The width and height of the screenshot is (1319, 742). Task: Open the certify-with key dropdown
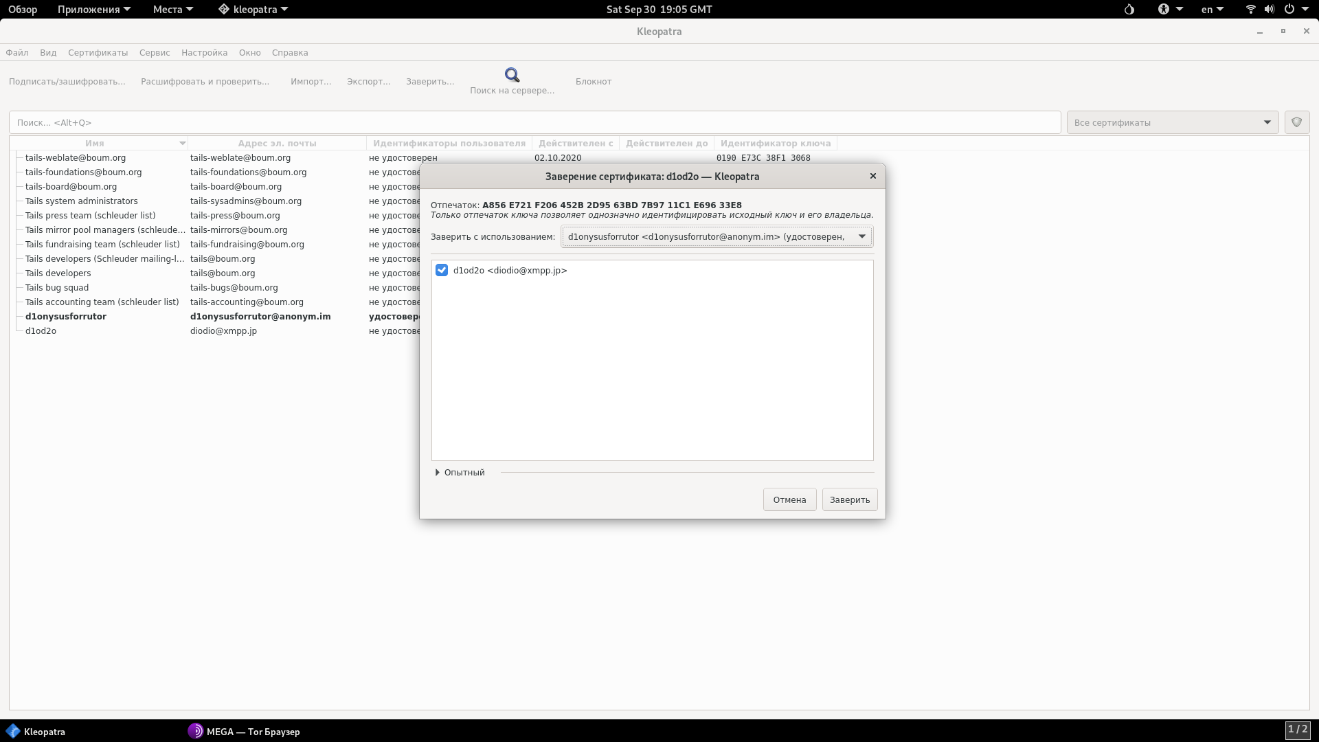coord(717,237)
